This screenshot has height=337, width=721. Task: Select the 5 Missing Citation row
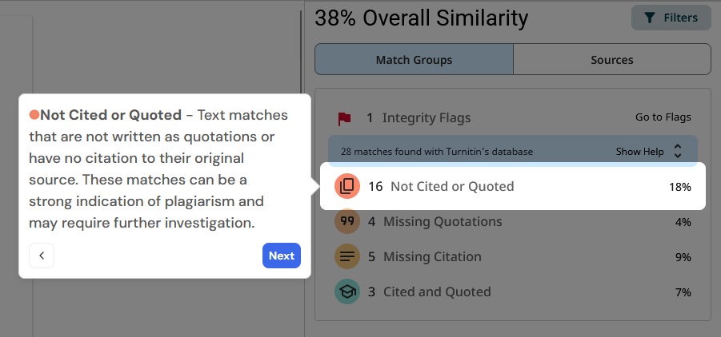pyautogui.click(x=513, y=256)
